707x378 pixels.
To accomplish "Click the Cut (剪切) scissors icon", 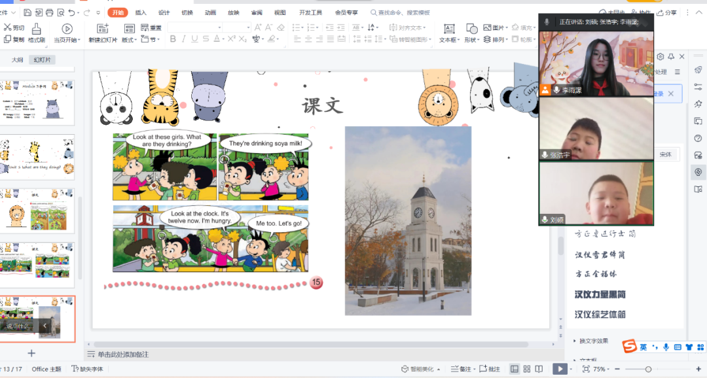I will (x=7, y=27).
